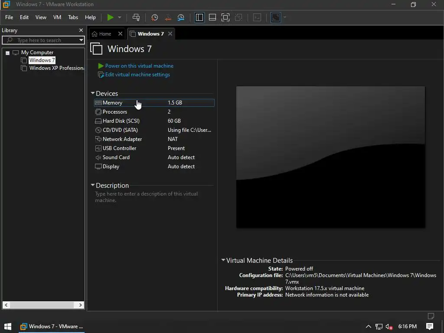Click the large Windows 7 VM icon
The height and width of the screenshot is (333, 444).
[96, 49]
